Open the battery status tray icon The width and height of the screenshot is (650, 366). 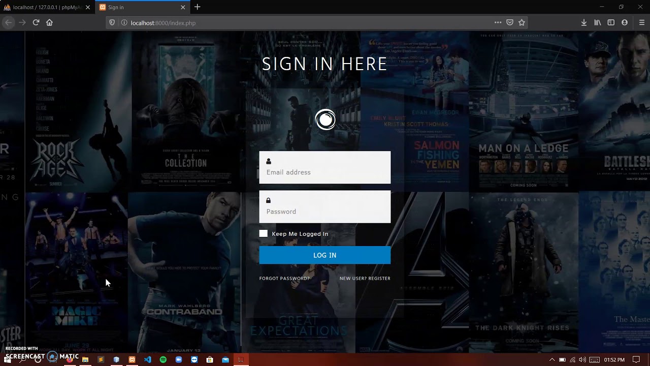[x=562, y=360]
